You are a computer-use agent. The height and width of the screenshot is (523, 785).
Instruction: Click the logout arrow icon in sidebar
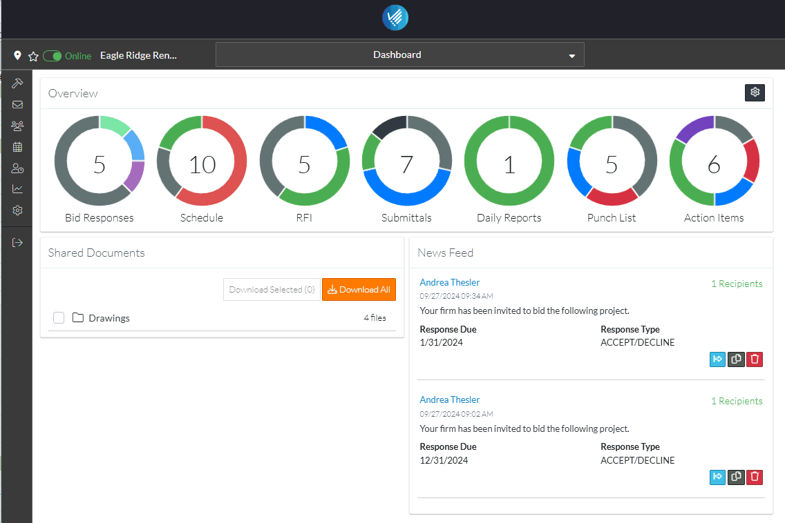coord(17,242)
